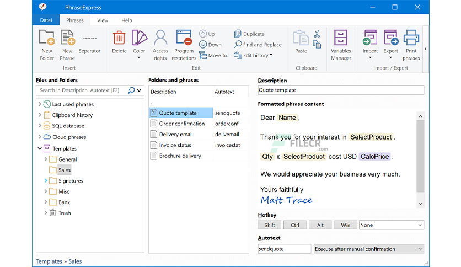The image size is (461, 267).
Task: Open Execute after manual confirmation dropdown
Action: click(x=368, y=249)
